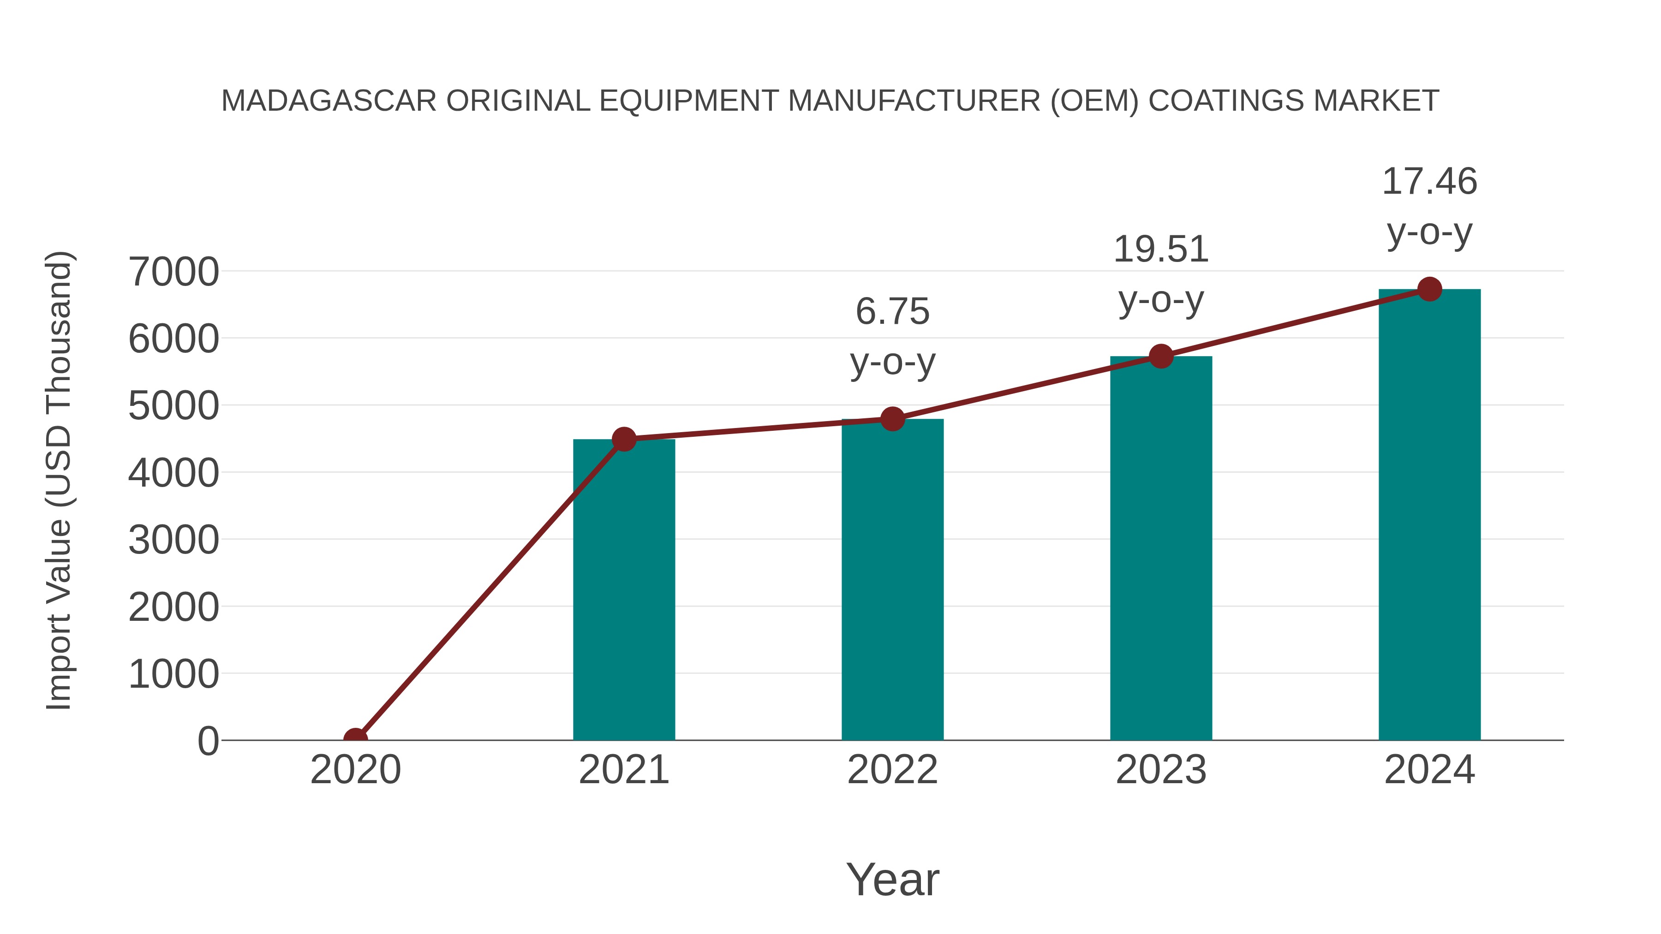The image size is (1661, 934).
Task: Click the Year axis title
Action: tap(892, 879)
